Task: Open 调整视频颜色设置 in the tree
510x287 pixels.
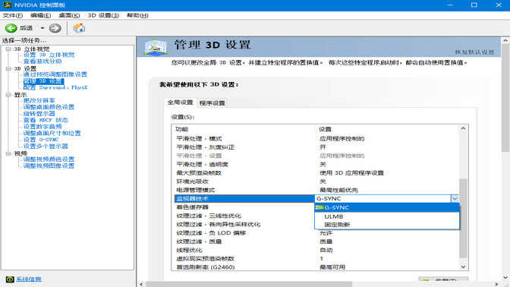Action: coord(49,159)
